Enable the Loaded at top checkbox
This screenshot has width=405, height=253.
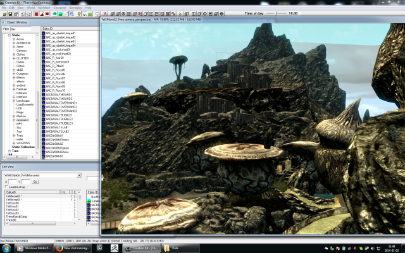(6, 187)
